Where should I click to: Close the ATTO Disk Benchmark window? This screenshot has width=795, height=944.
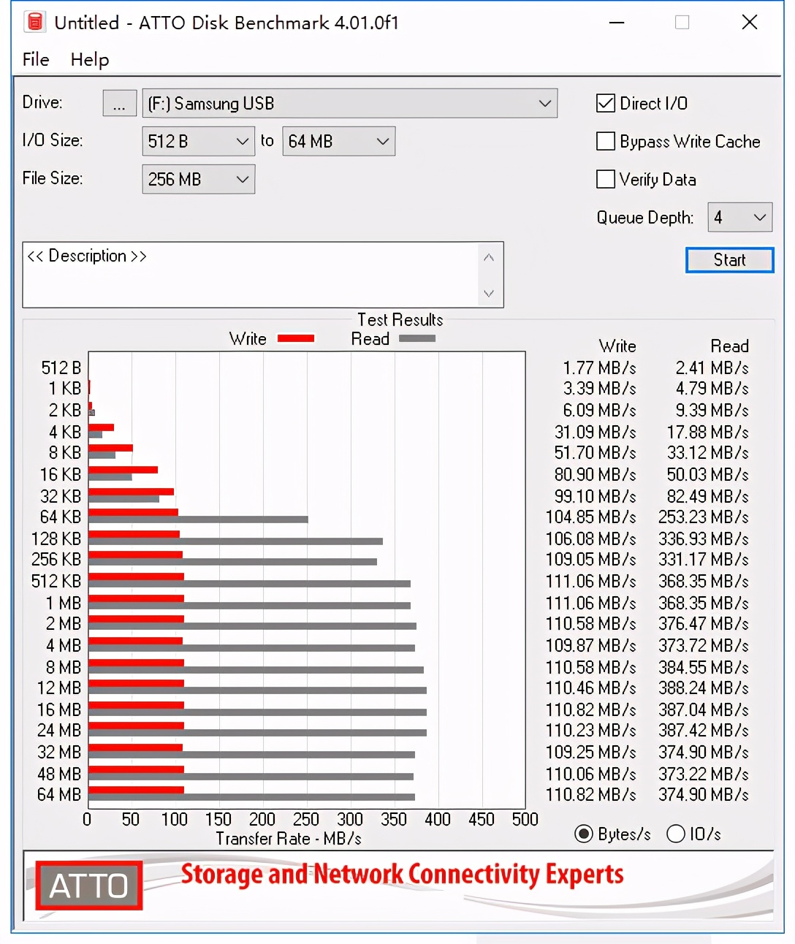click(750, 22)
